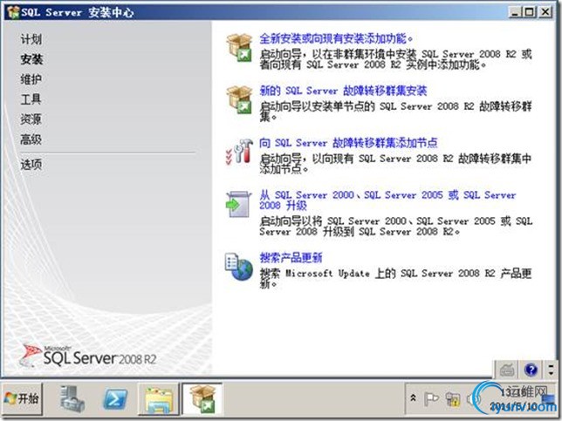Image resolution: width=562 pixels, height=421 pixels.
Task: Click box icon beside 全新安装 option
Action: tap(239, 47)
